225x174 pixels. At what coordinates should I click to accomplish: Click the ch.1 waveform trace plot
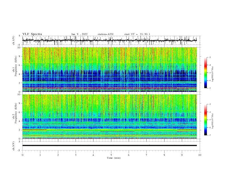point(110,40)
